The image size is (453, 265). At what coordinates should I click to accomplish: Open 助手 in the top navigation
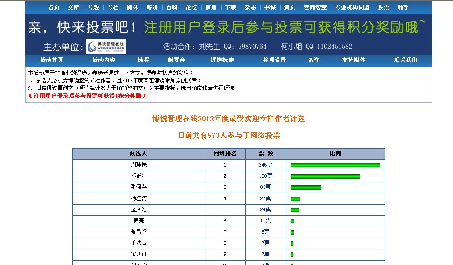coord(403,8)
